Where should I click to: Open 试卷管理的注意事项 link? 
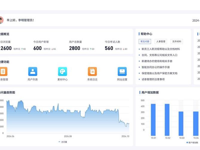pyautogui.click(x=153, y=79)
